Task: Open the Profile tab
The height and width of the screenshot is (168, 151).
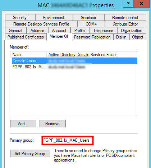Action: click(x=80, y=31)
